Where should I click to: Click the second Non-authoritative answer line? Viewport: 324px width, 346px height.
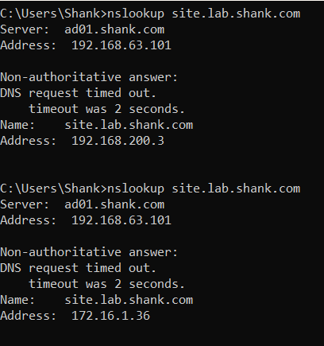tap(89, 252)
